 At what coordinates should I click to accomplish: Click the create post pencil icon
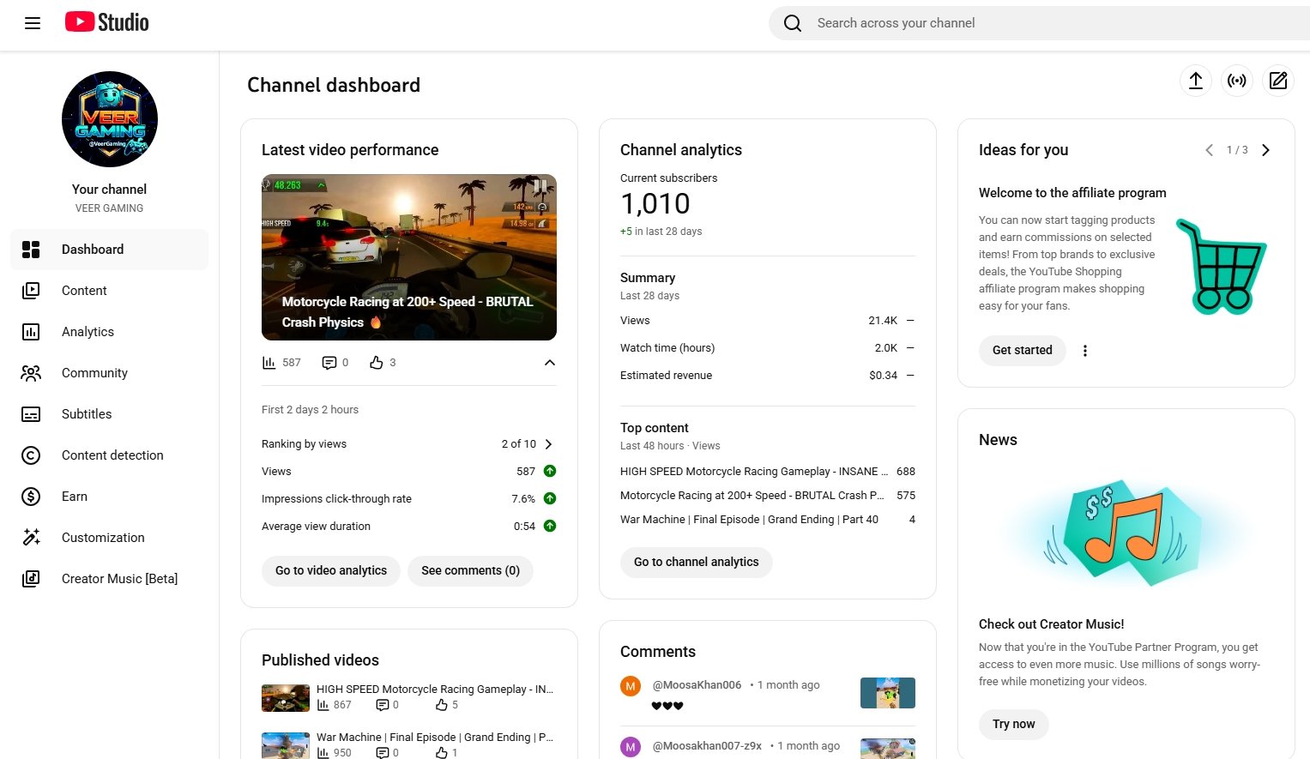[x=1277, y=81]
